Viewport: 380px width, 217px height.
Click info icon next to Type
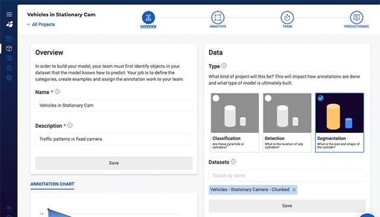tap(224, 66)
